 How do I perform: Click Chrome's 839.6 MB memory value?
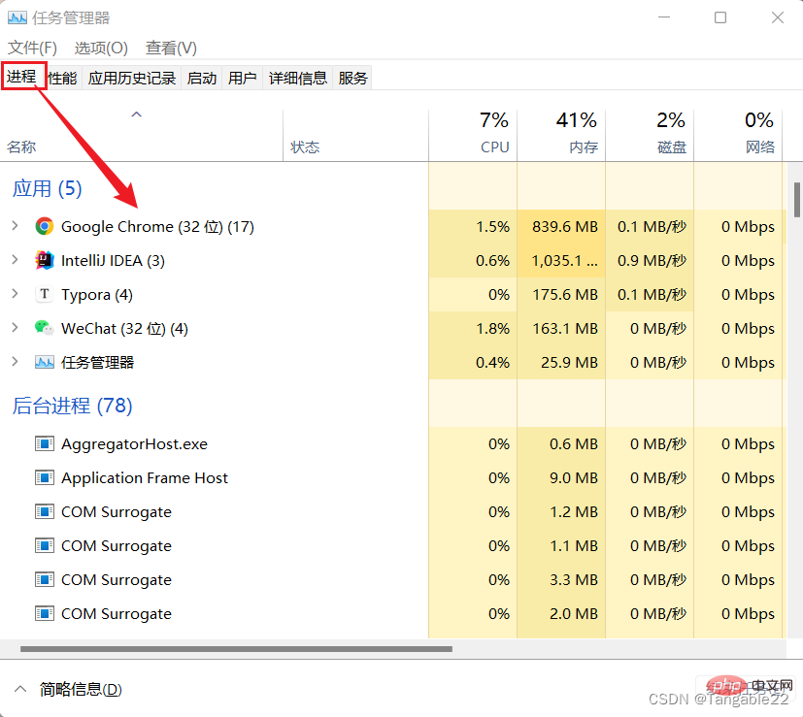pos(565,226)
